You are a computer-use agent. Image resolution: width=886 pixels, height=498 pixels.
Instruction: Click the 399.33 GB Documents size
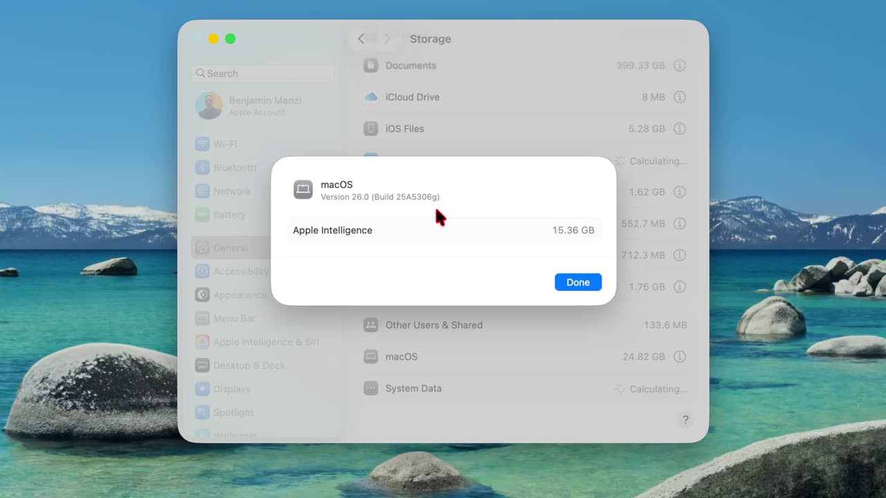[640, 66]
